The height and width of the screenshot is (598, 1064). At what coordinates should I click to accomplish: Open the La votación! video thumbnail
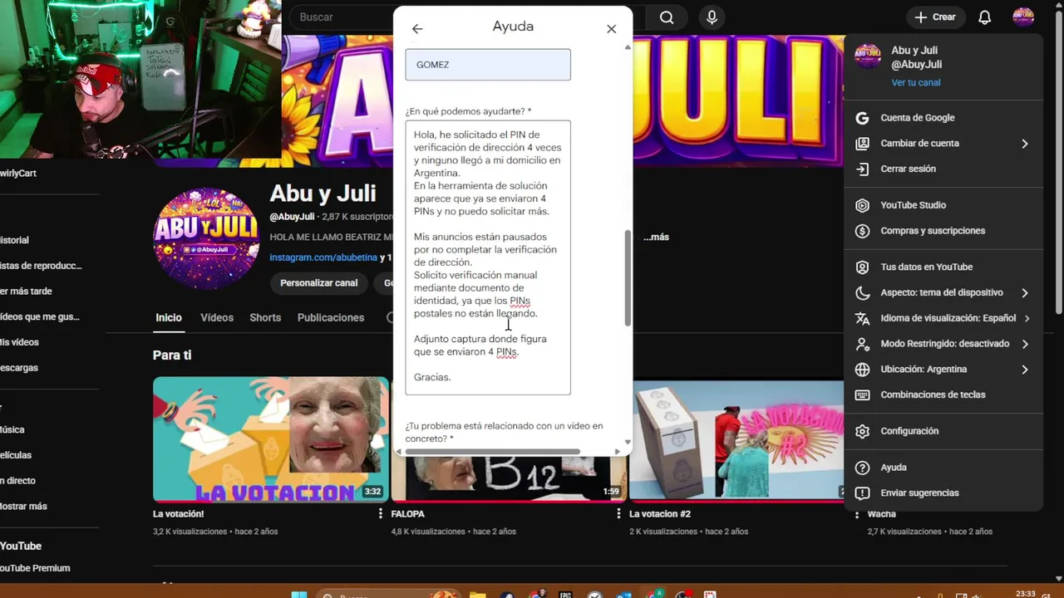click(x=271, y=439)
